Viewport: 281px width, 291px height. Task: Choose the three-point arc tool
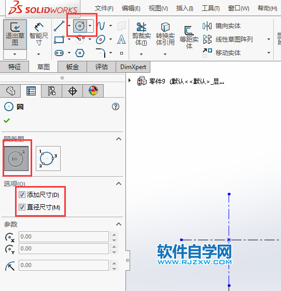coord(80,39)
